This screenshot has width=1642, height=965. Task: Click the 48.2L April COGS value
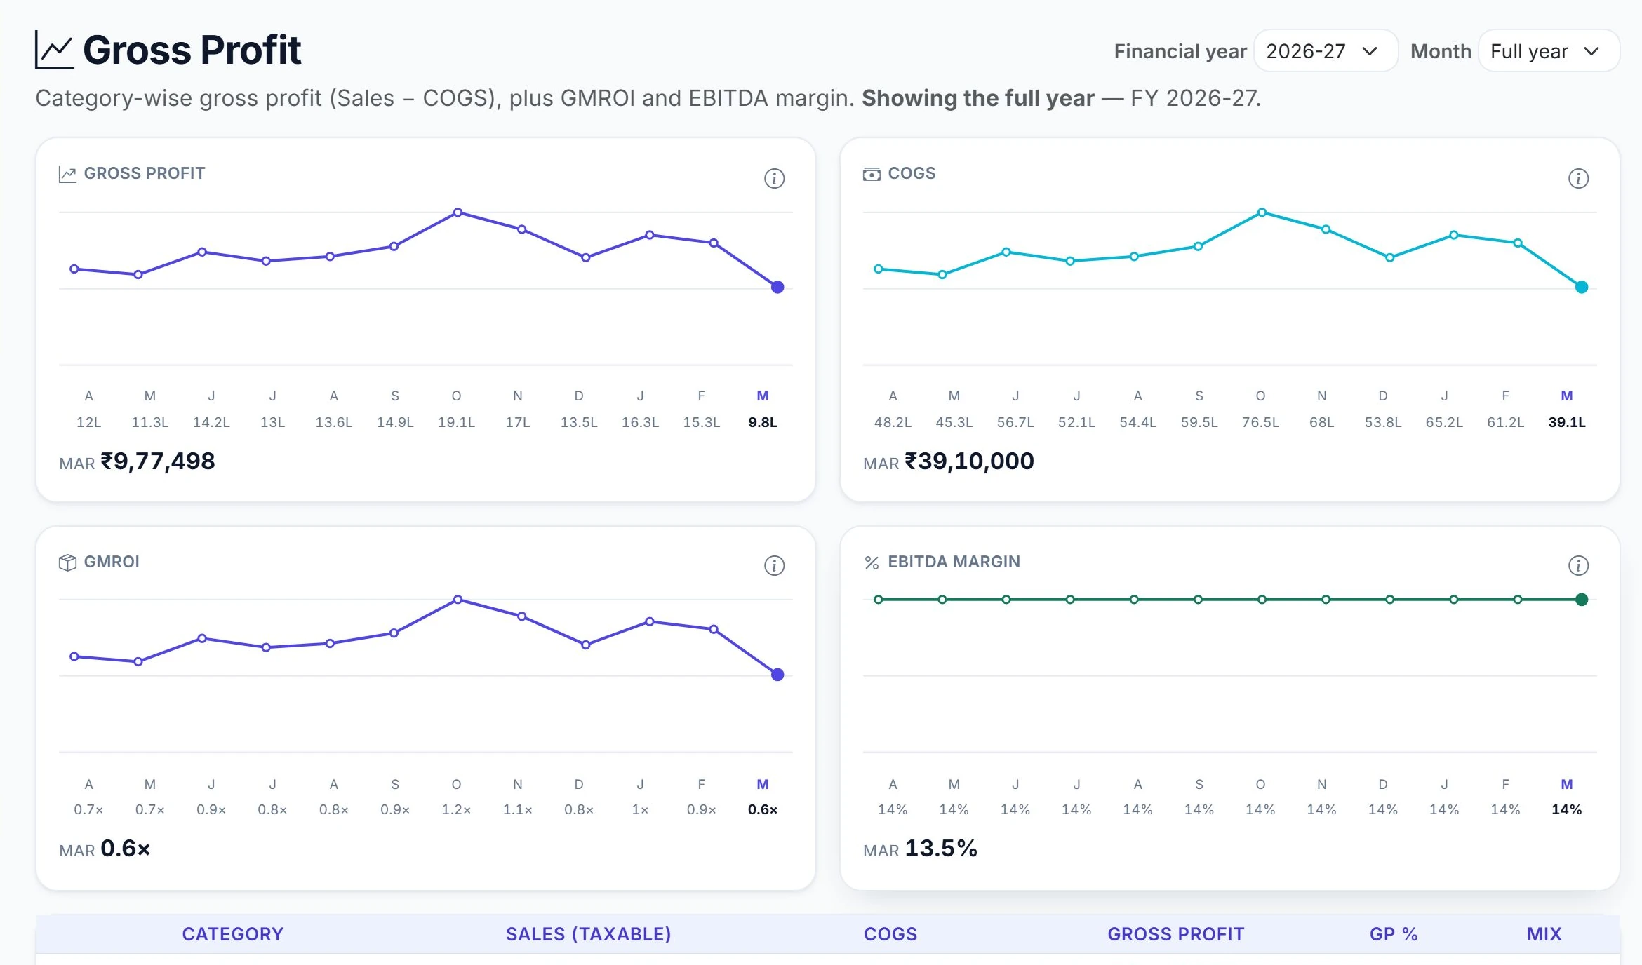tap(893, 422)
